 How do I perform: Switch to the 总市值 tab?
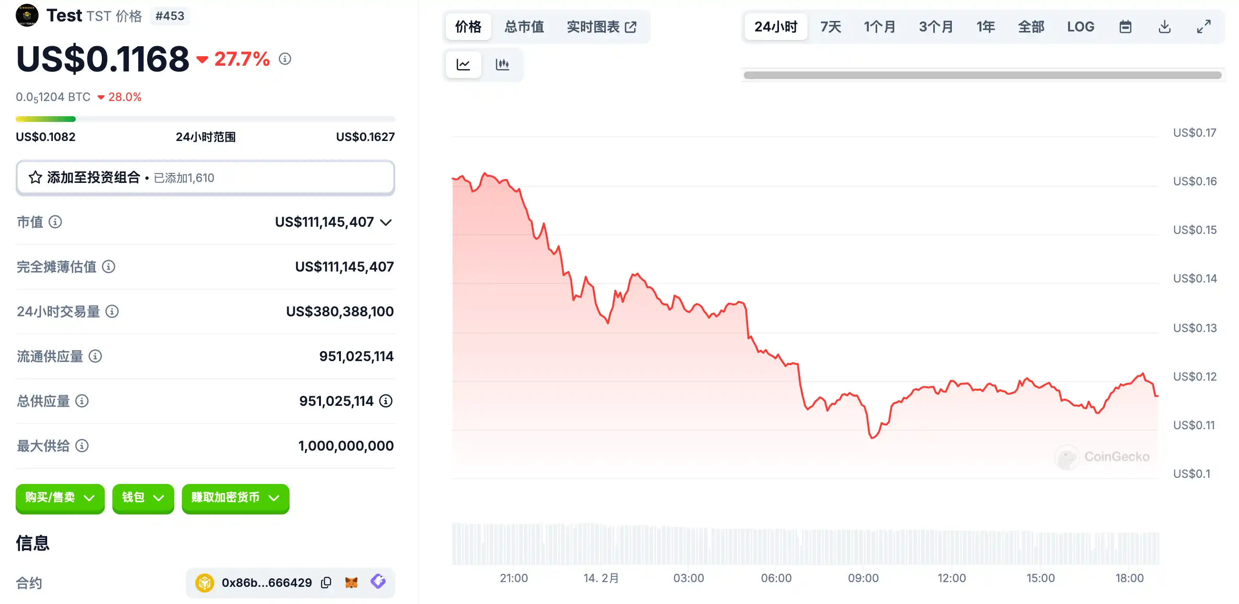click(524, 27)
